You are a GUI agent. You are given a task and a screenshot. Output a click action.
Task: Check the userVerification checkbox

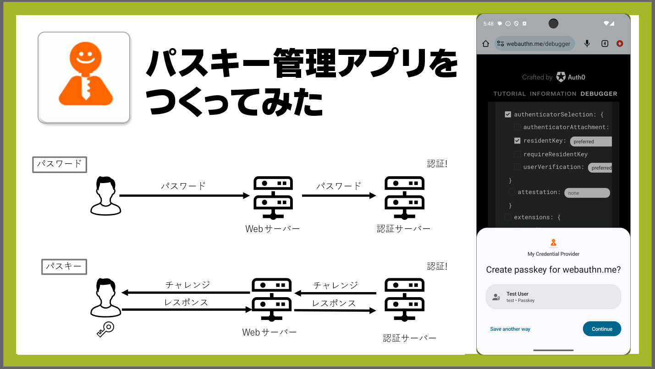[517, 167]
